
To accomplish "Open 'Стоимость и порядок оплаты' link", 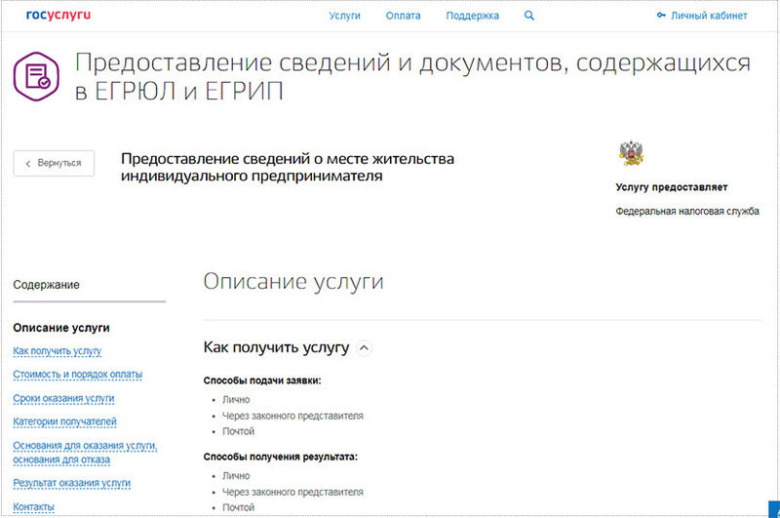I will coord(78,375).
